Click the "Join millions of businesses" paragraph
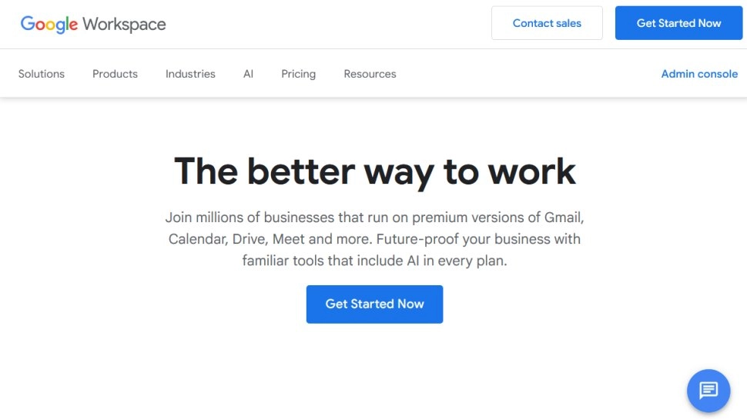 [x=374, y=239]
